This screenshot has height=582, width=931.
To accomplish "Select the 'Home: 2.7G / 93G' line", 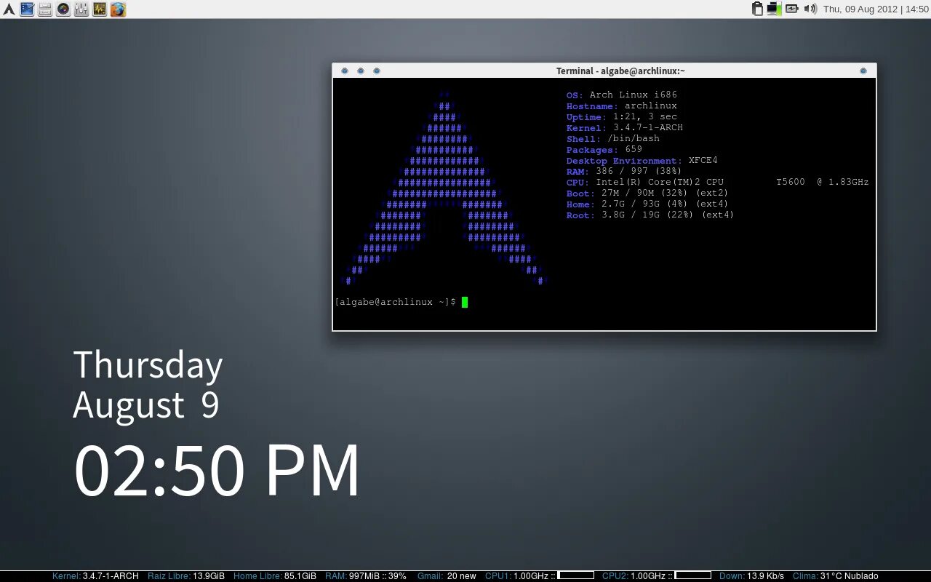I will click(x=647, y=204).
